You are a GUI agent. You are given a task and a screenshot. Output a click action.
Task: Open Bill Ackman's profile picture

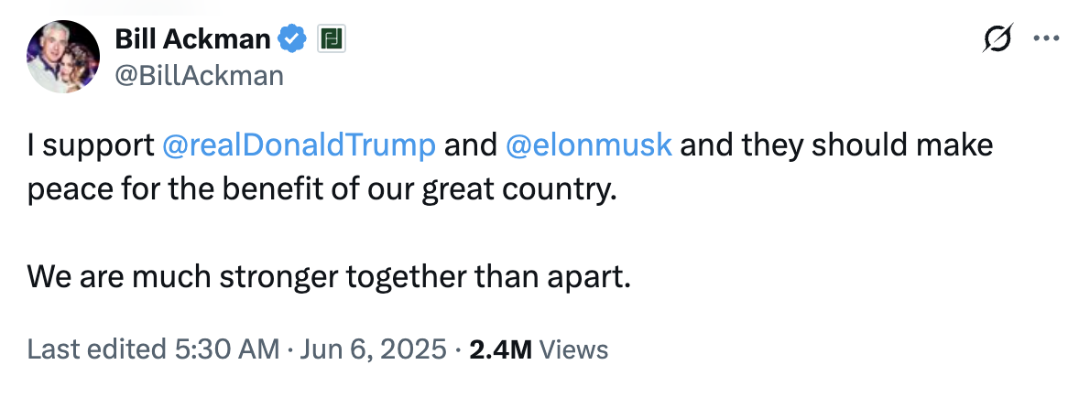click(61, 56)
